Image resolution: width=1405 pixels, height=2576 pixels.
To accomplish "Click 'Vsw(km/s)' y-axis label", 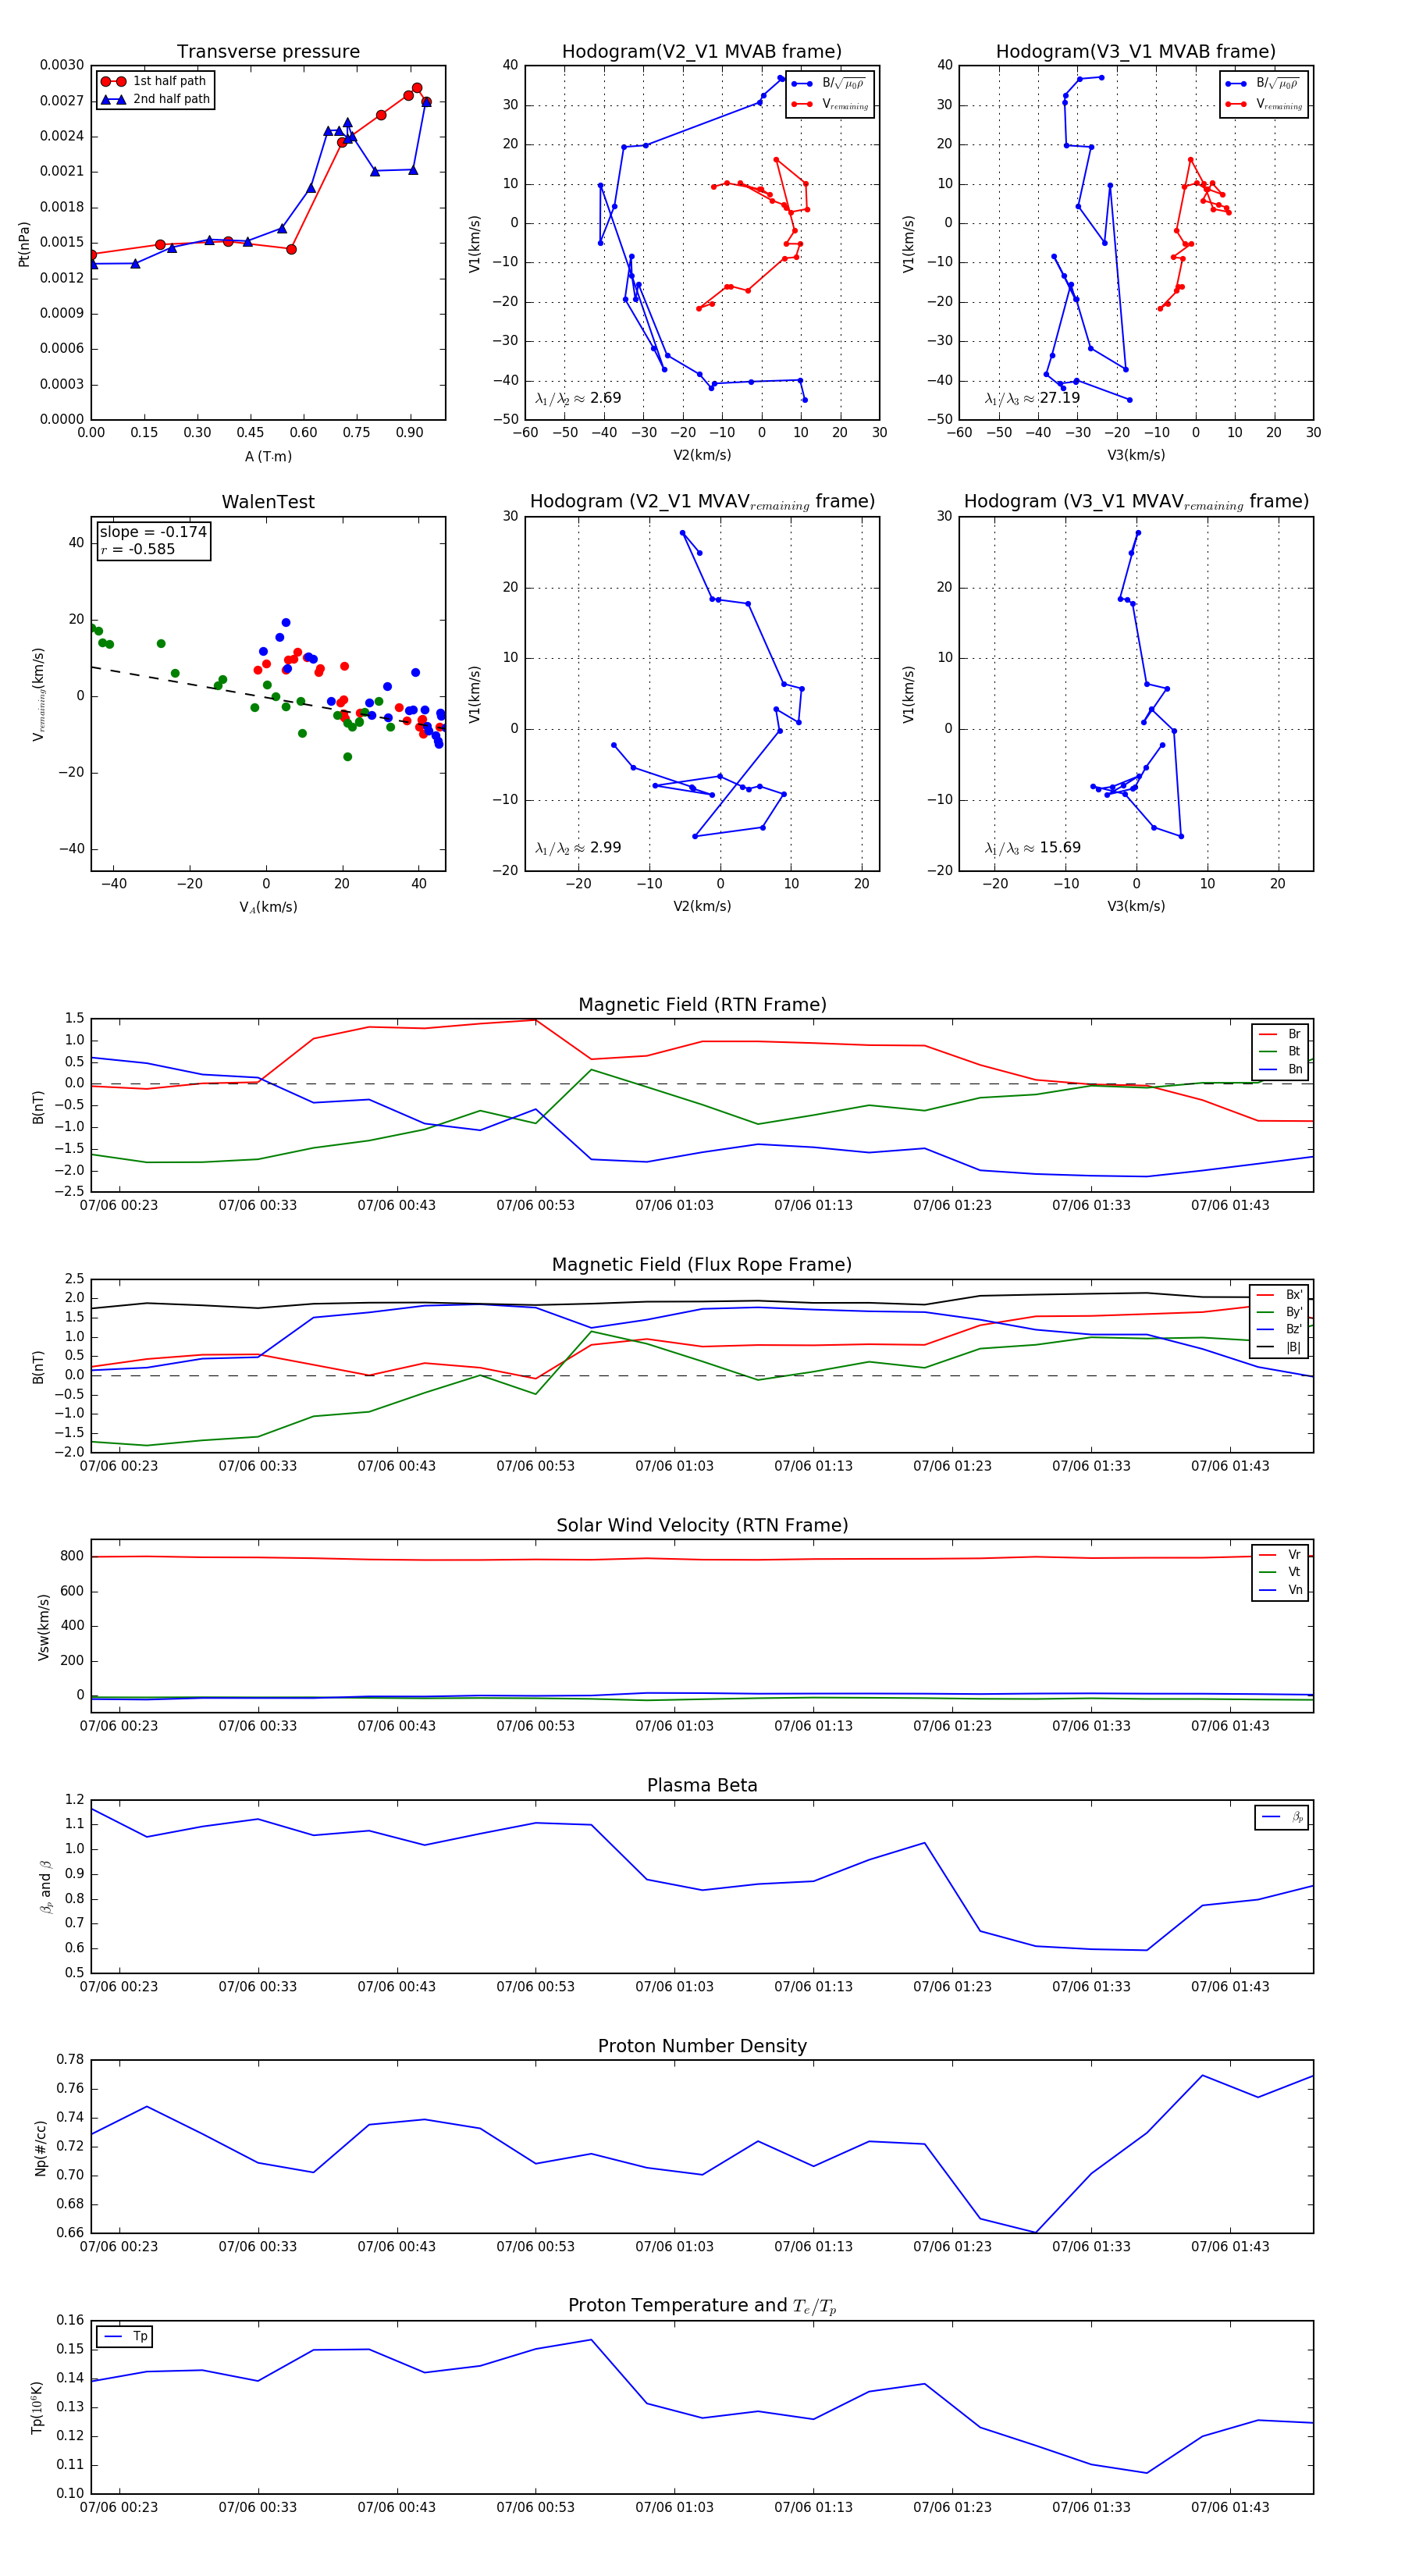I will click(43, 1627).
